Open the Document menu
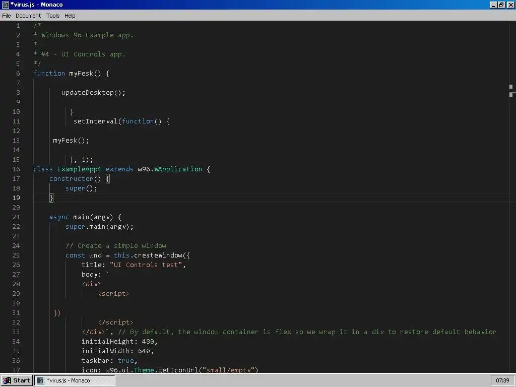The height and width of the screenshot is (387, 516). (x=28, y=16)
